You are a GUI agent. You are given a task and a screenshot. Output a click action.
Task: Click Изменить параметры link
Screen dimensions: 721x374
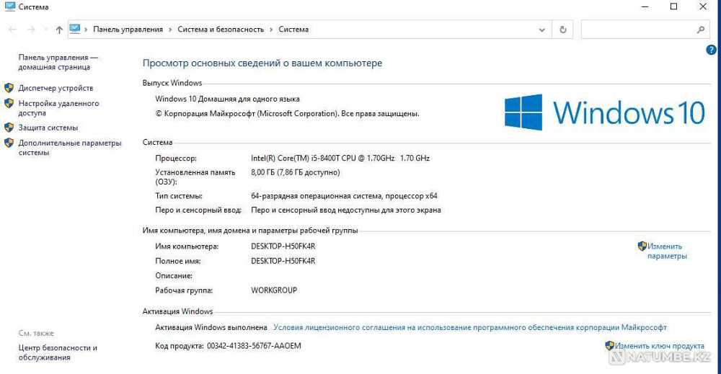click(x=667, y=251)
